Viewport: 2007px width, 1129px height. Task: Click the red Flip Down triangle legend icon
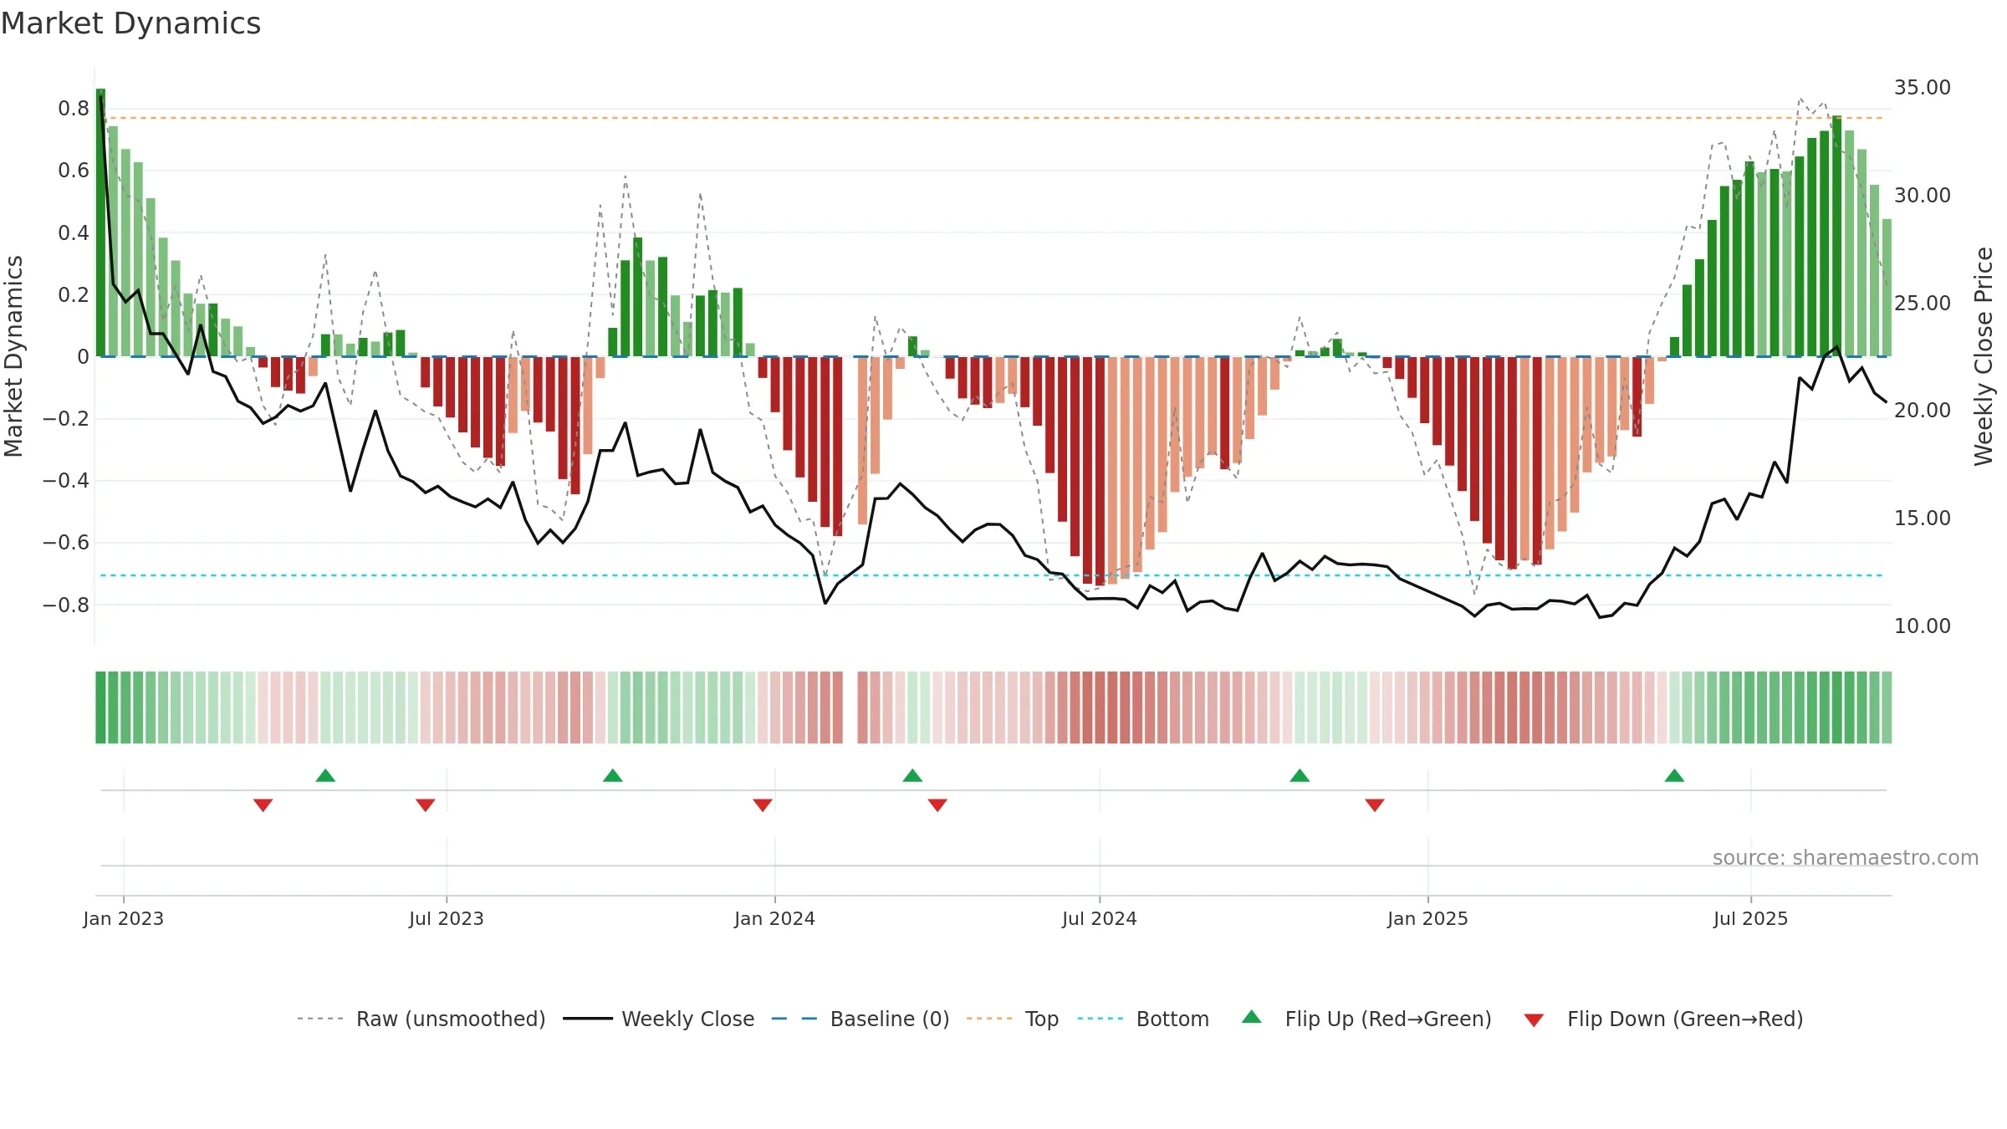coord(1534,1020)
